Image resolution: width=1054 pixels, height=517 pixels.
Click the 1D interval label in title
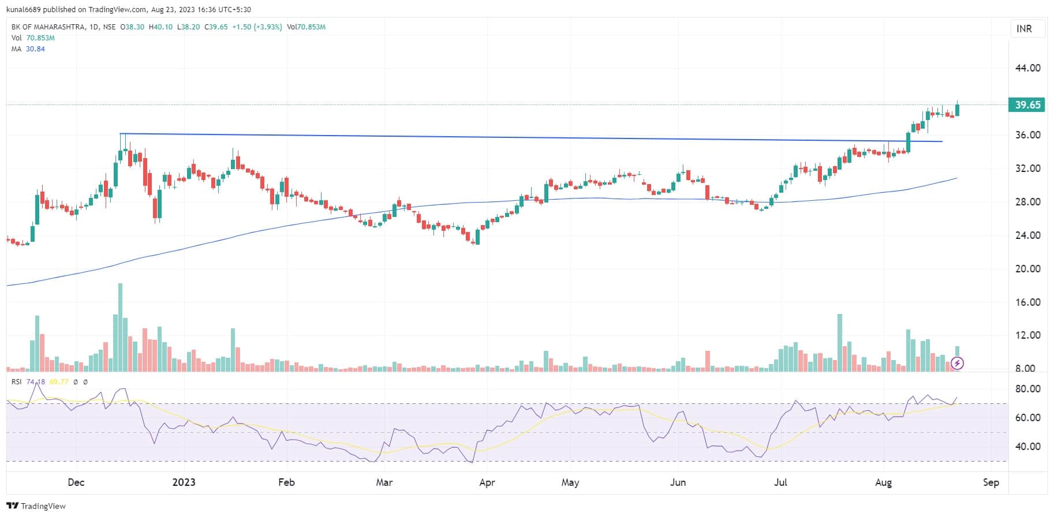coord(95,27)
